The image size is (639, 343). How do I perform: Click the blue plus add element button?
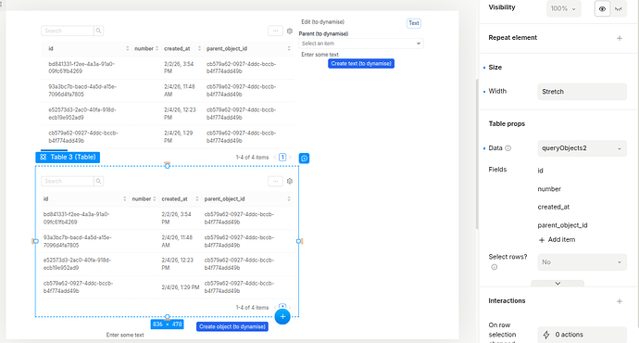(x=282, y=316)
